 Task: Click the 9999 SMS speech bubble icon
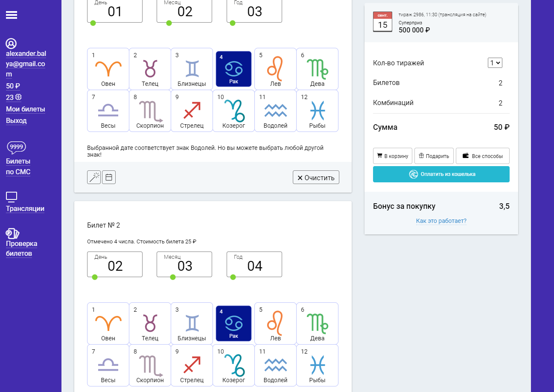tap(17, 147)
